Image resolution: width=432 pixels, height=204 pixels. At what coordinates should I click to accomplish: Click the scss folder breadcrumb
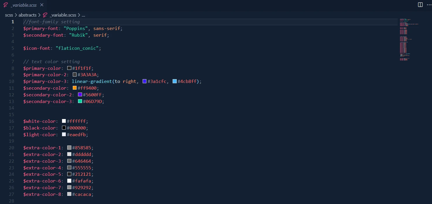pos(9,15)
